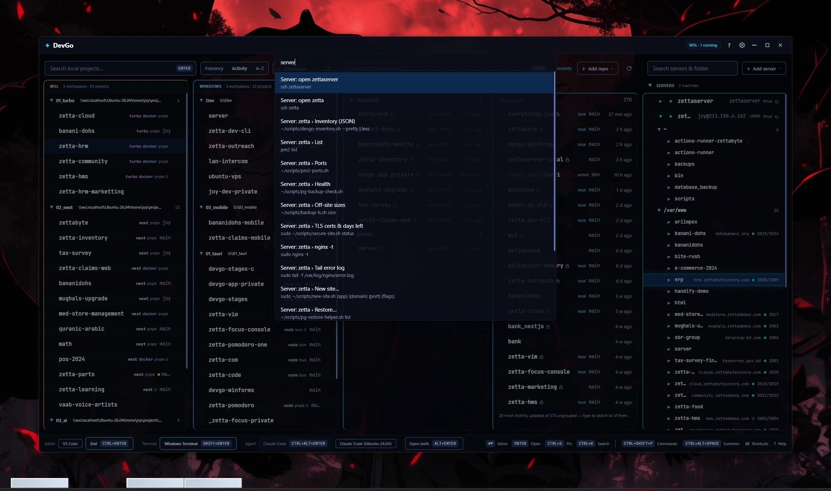The width and height of the screenshot is (831, 491).
Task: Collapse the 03_mobile workspace
Action: click(201, 207)
